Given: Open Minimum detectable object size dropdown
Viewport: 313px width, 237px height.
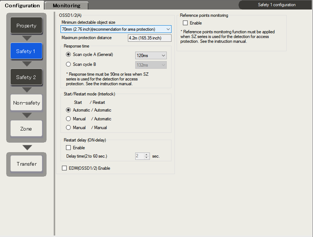Looking at the screenshot, I should [x=116, y=29].
